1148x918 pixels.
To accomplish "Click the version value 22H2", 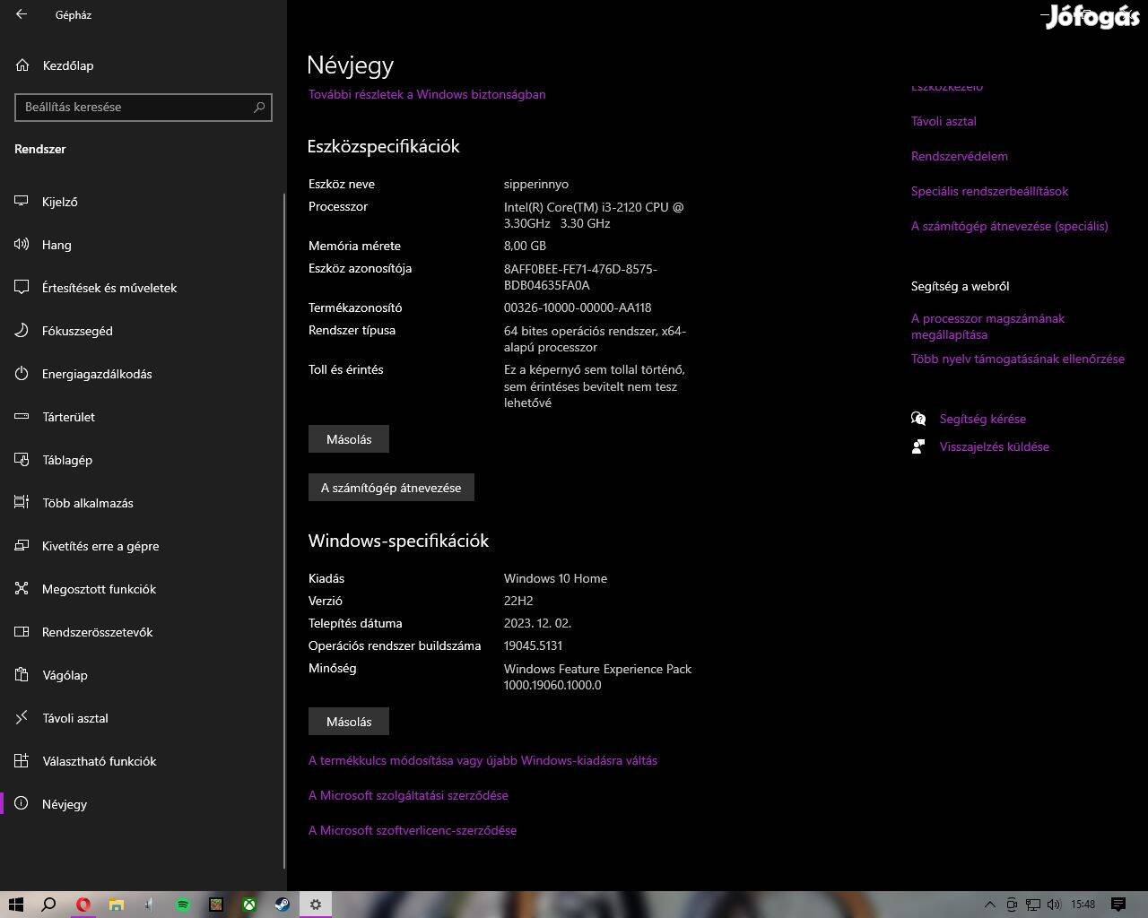I will pos(518,601).
